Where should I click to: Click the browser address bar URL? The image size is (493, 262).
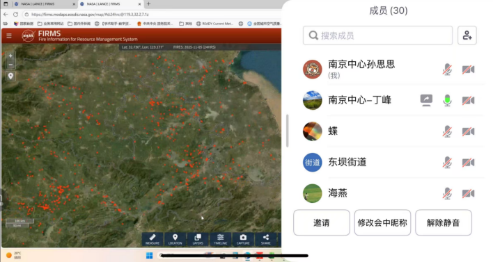click(90, 15)
